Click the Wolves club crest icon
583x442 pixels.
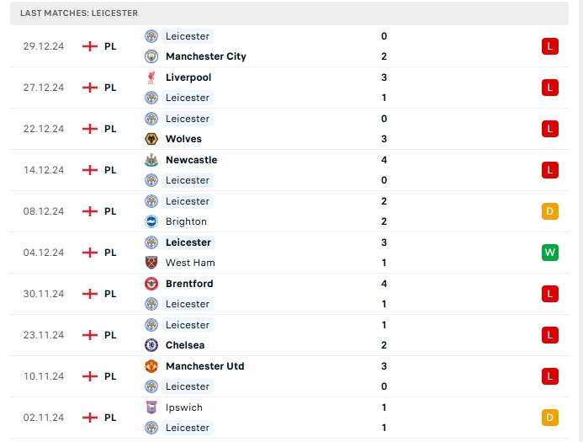[151, 139]
